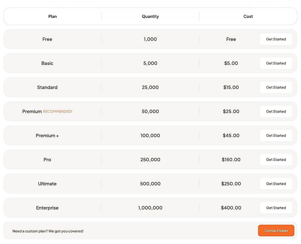
Task: Click the custom plan footer message
Action: coord(48,231)
